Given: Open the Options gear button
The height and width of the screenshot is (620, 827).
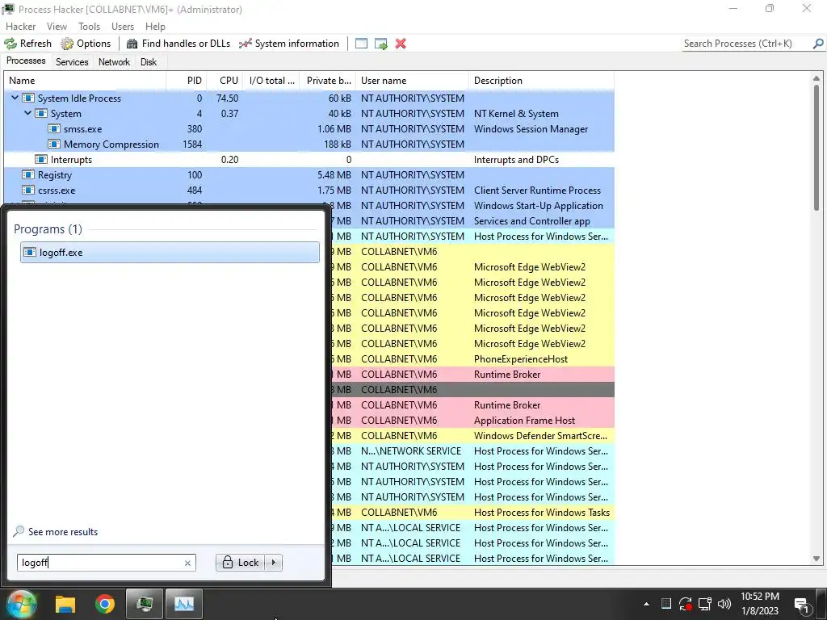Looking at the screenshot, I should click(x=86, y=44).
